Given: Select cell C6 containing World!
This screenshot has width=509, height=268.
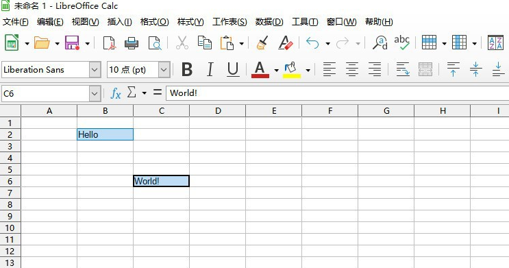Looking at the screenshot, I should [162, 181].
